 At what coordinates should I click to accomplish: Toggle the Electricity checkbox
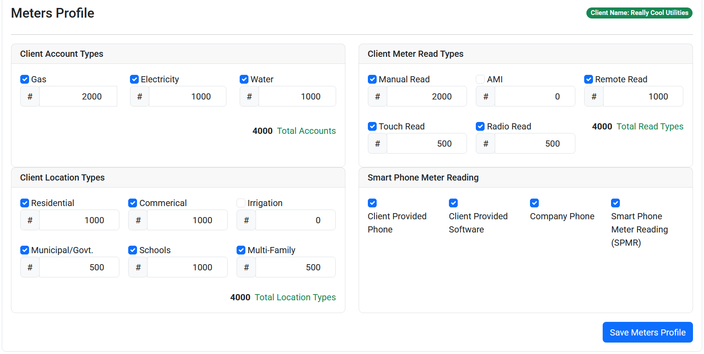click(x=134, y=79)
